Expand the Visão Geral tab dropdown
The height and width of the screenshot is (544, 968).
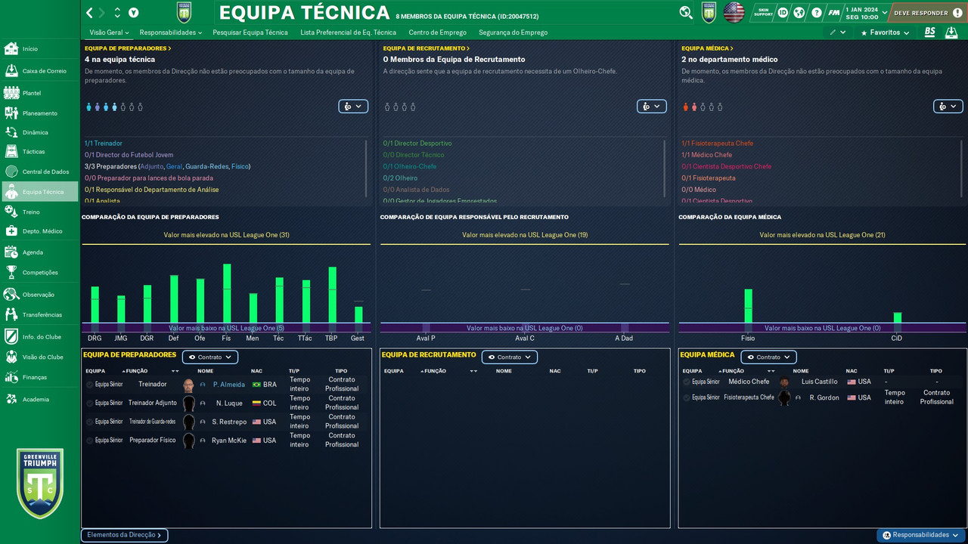click(108, 32)
